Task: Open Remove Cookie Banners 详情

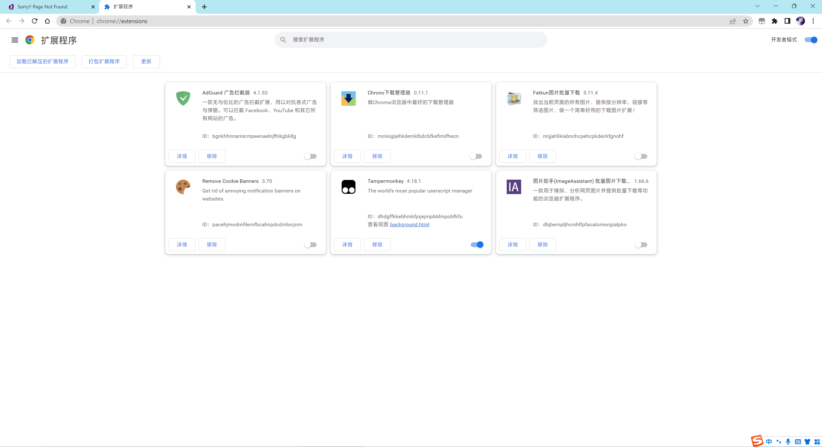Action: coord(182,245)
